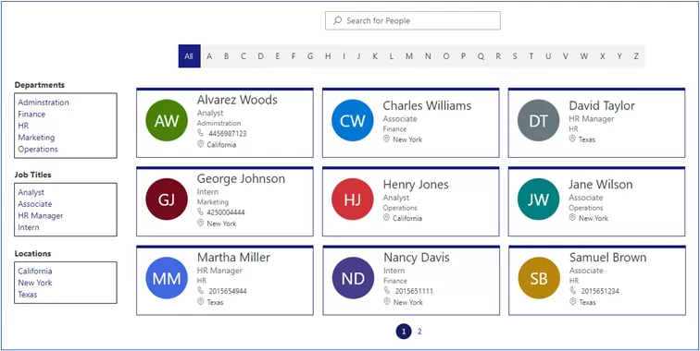
Task: Click Jane Wilson's location pin icon
Action: [572, 218]
